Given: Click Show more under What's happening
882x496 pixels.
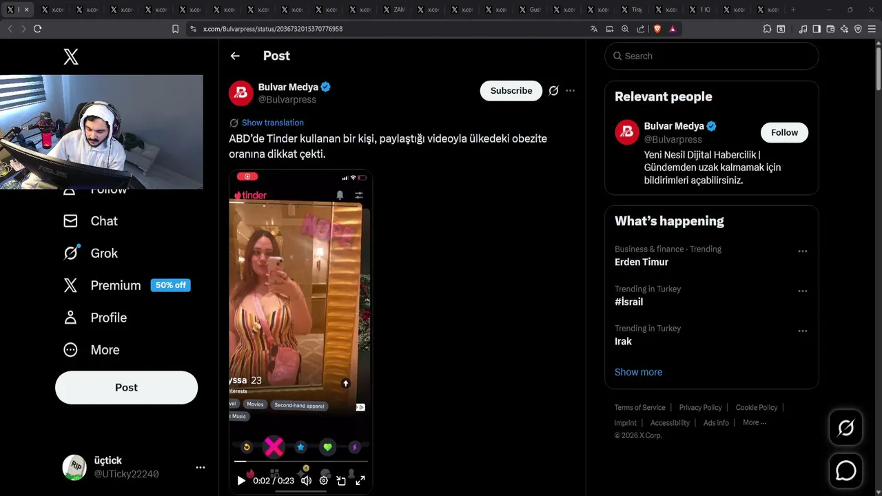Looking at the screenshot, I should tap(638, 372).
